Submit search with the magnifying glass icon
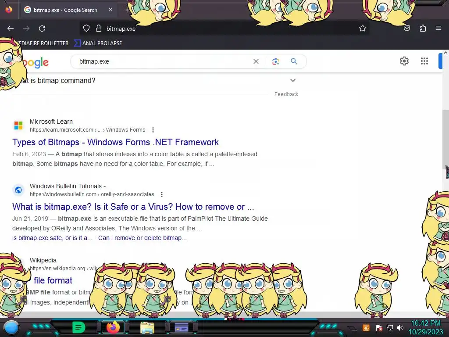 [294, 61]
